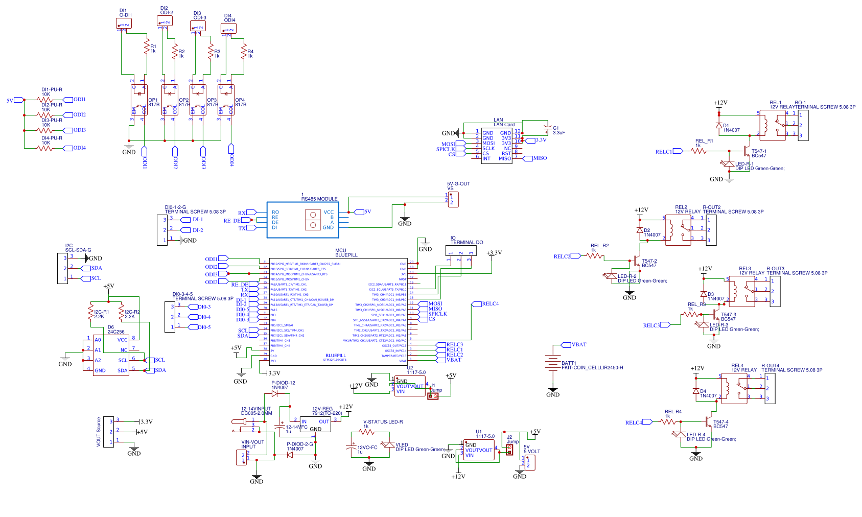Click resistor R1 1k

pyautogui.click(x=147, y=47)
